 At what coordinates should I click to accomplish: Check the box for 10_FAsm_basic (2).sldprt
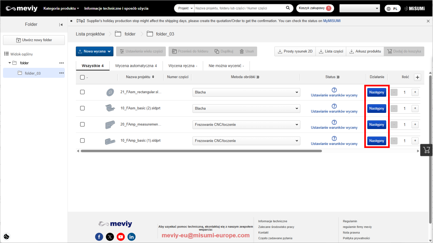point(83,108)
